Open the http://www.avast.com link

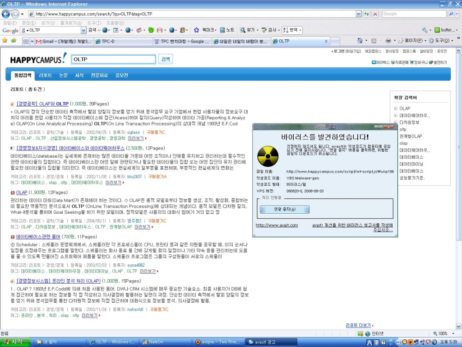pyautogui.click(x=277, y=225)
